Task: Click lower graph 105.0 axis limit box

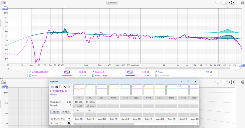Action: pos(5,88)
